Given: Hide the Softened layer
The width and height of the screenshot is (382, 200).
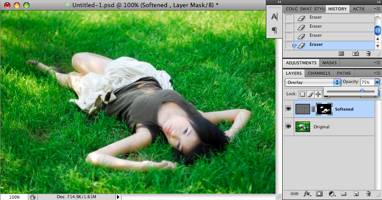Looking at the screenshot, I should 289,109.
